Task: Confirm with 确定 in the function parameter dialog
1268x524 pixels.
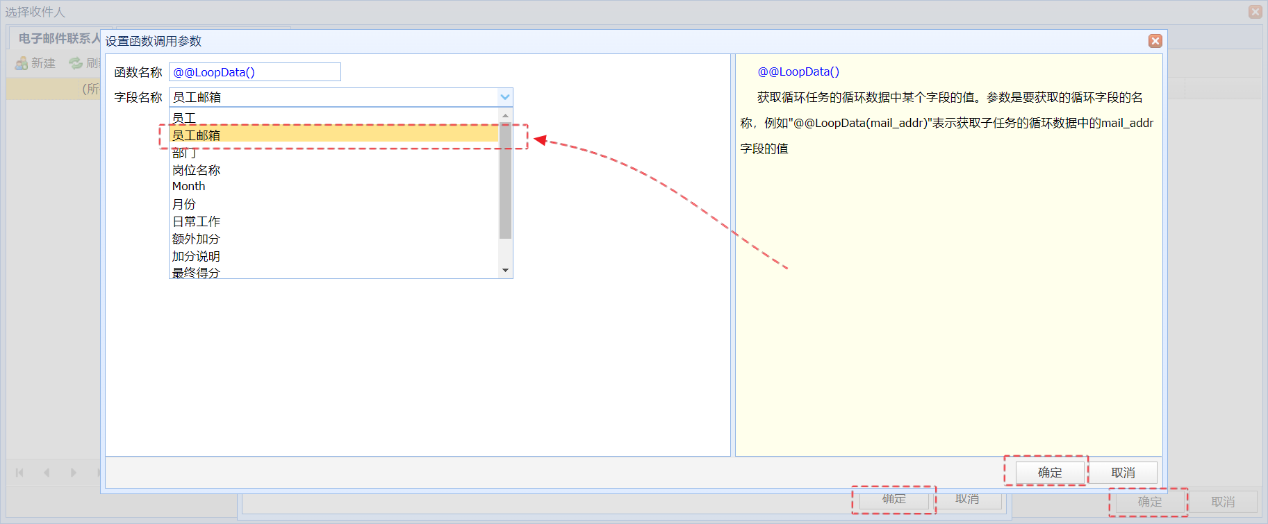Action: coord(1049,473)
